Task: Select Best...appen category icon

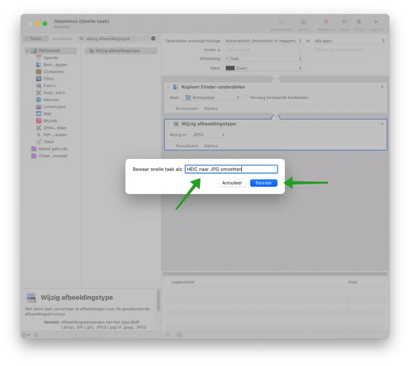Action: pyautogui.click(x=39, y=65)
